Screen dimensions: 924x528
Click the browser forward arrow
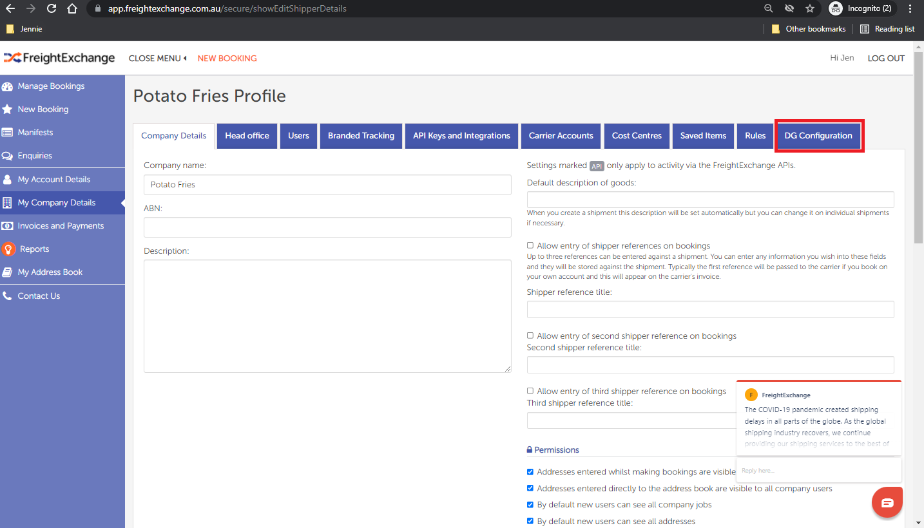pos(30,8)
